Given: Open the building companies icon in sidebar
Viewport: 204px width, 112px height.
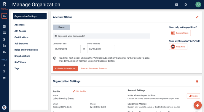Looking at the screenshot, I should pos(4,46).
